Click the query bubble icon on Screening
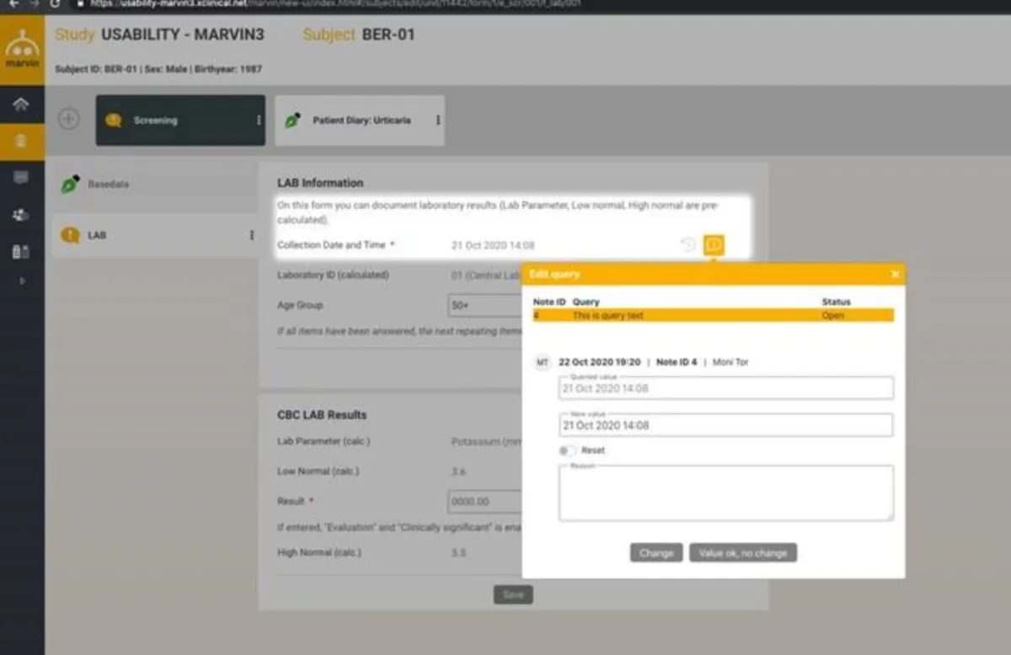 (113, 121)
